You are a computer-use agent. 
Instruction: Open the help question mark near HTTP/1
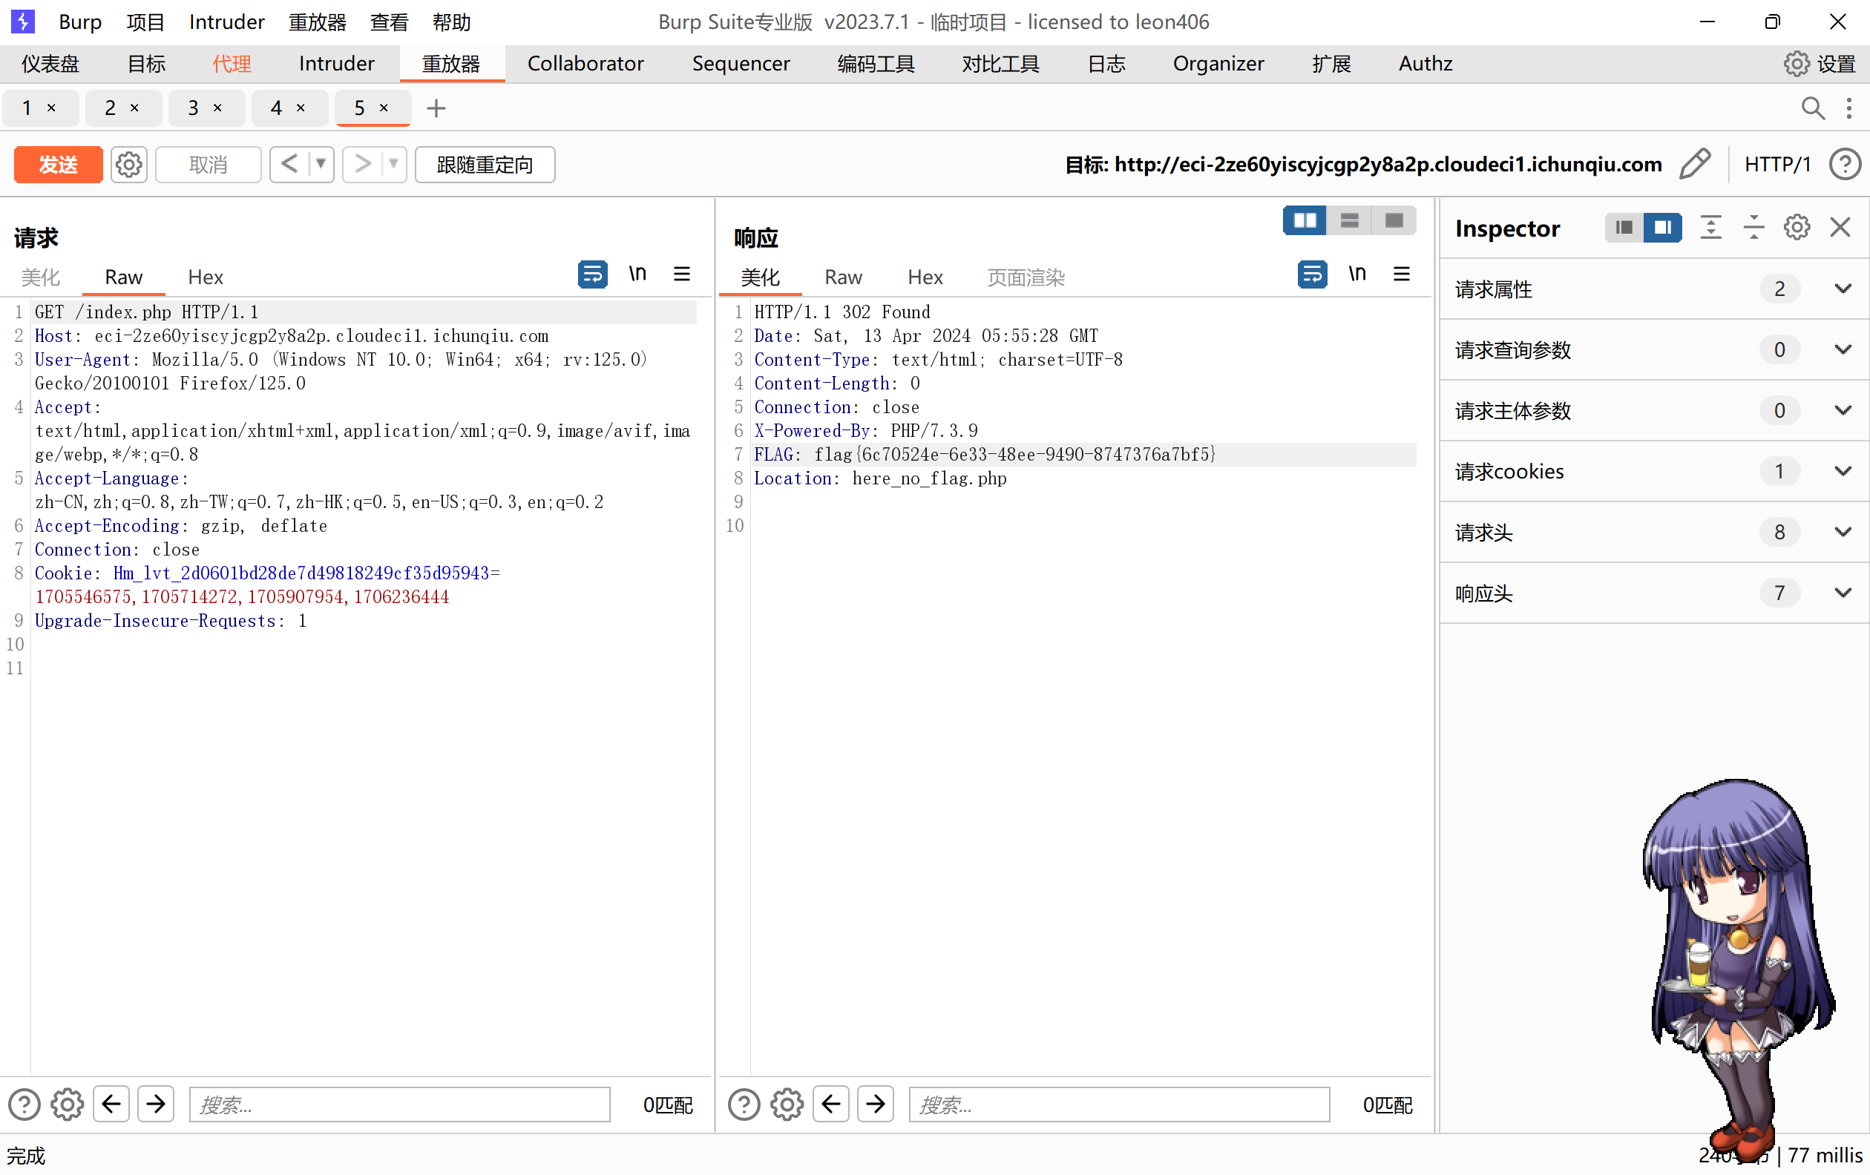pos(1846,165)
